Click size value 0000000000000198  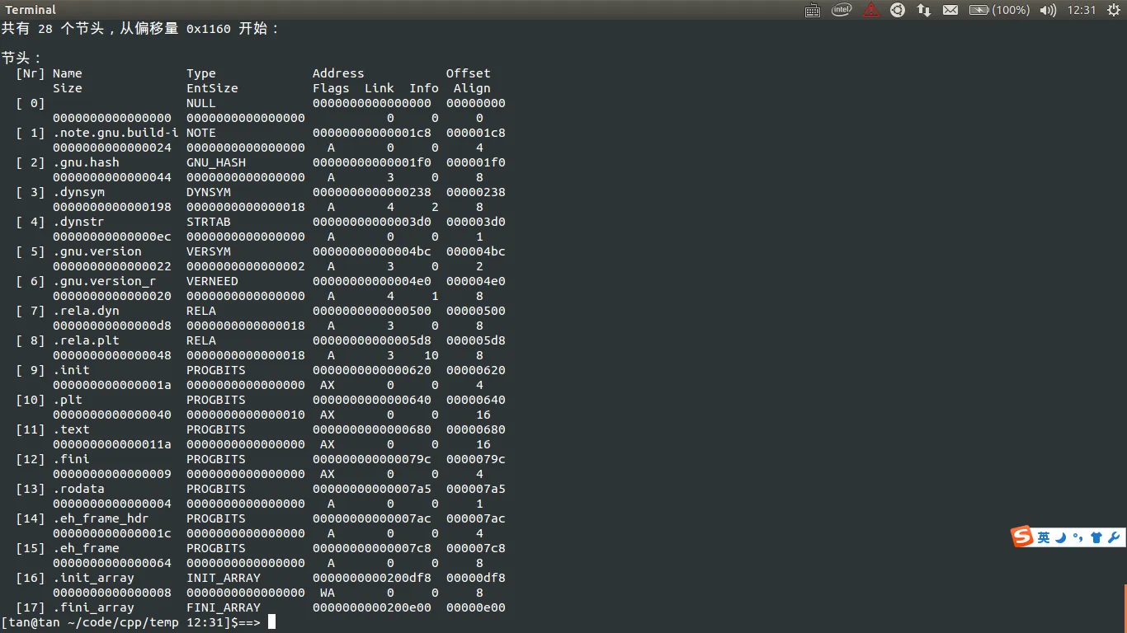[112, 207]
